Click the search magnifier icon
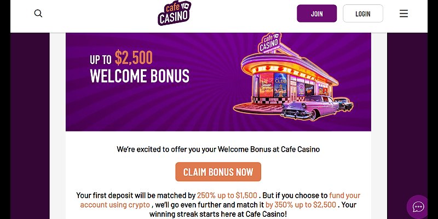This screenshot has width=438, height=219. click(38, 14)
